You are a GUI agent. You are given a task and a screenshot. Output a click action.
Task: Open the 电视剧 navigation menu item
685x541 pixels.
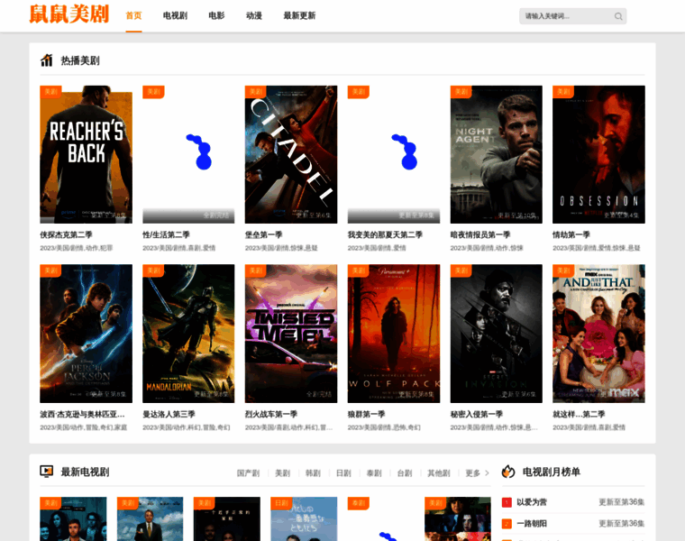click(175, 15)
